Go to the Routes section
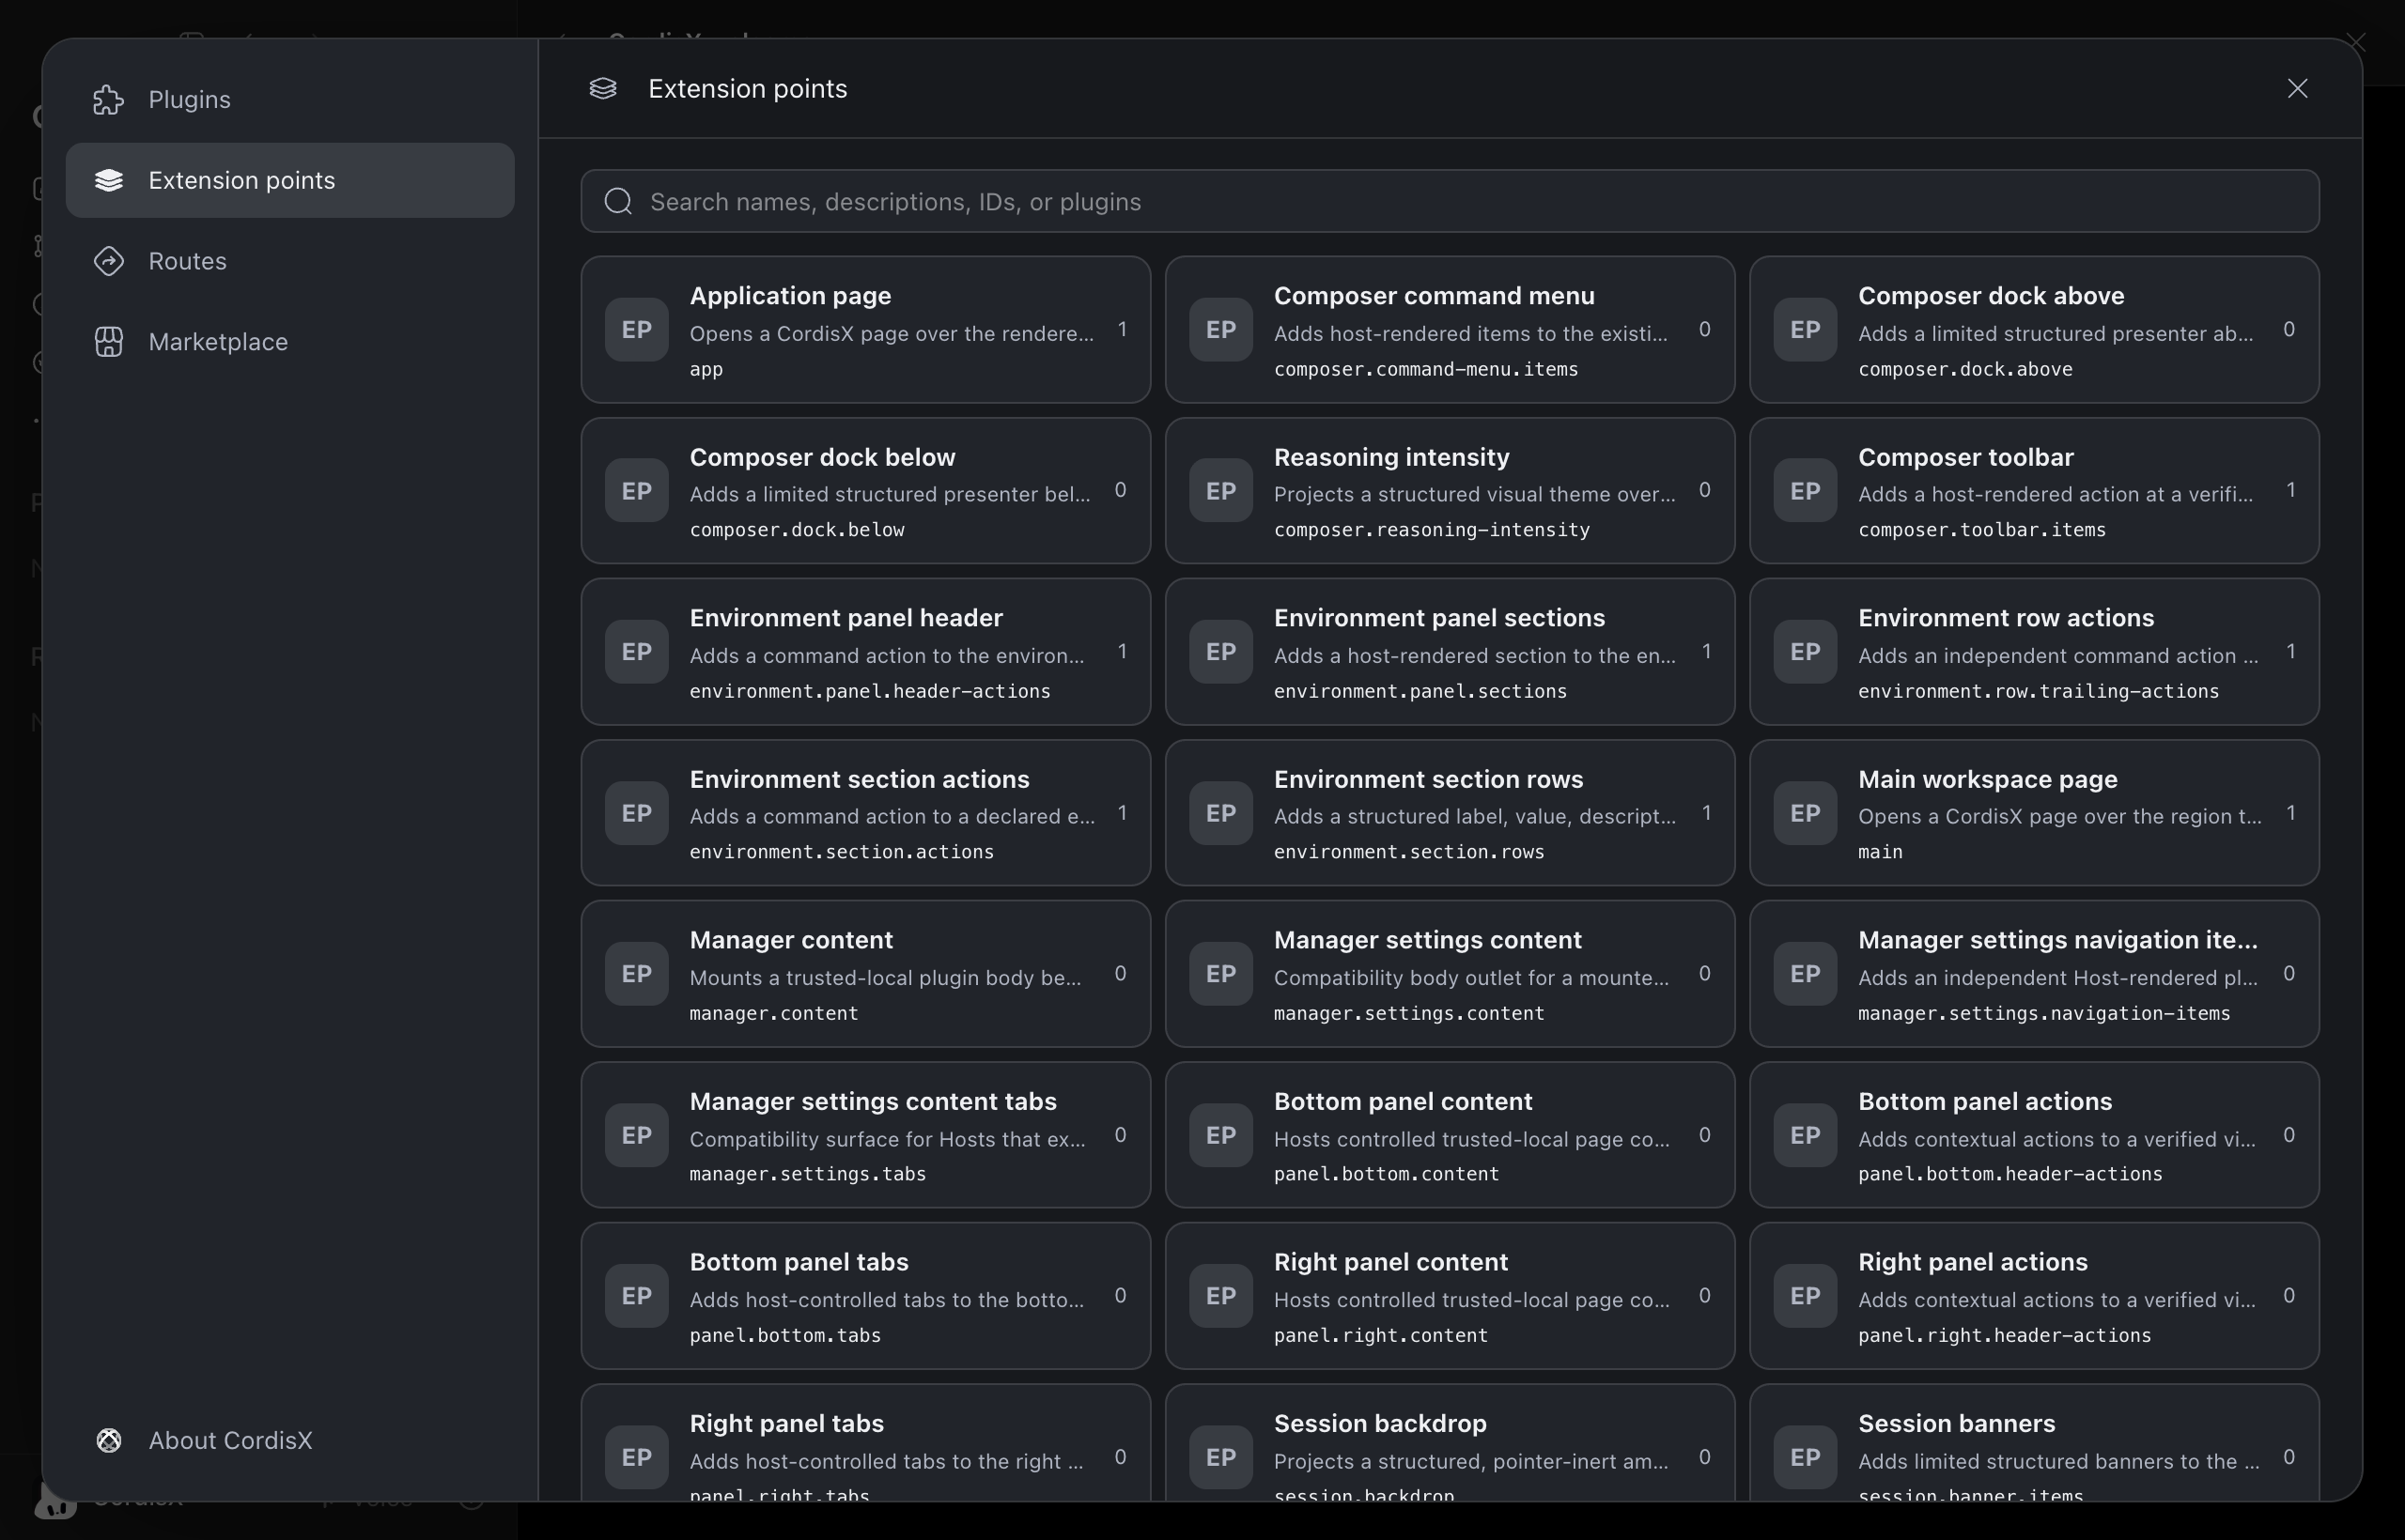 289,261
